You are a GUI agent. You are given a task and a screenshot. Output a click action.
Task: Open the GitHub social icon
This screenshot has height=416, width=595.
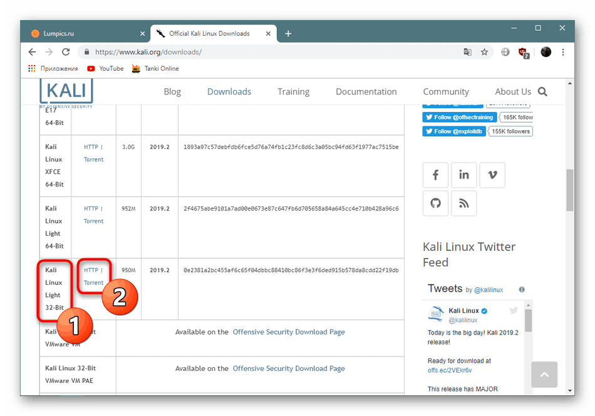(x=436, y=203)
